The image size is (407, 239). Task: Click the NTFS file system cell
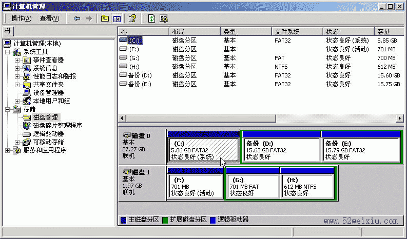click(x=281, y=67)
